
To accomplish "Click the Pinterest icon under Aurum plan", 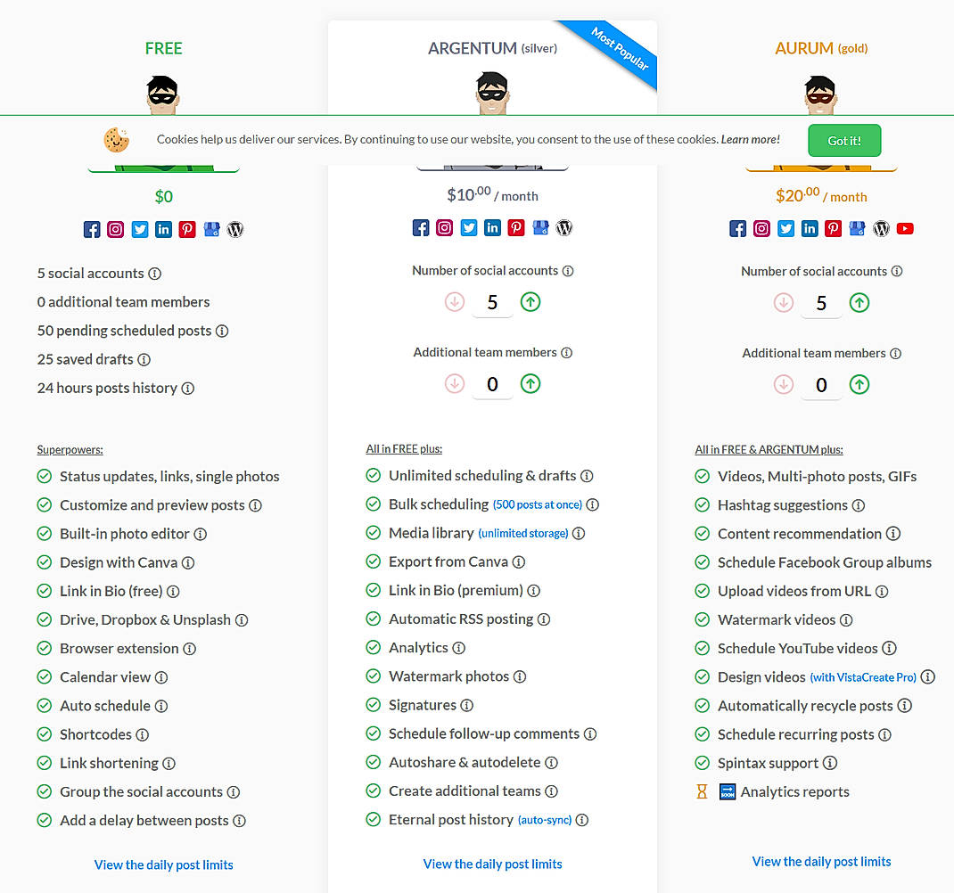I will [833, 228].
